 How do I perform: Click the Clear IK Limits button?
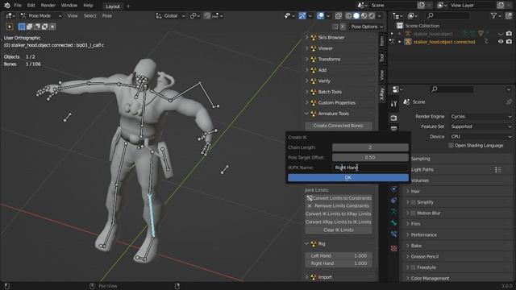tap(339, 230)
